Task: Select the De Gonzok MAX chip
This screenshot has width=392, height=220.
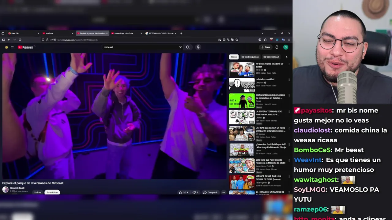Action: (271, 57)
